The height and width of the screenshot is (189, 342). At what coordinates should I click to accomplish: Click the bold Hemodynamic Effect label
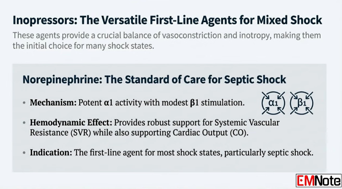pos(71,122)
